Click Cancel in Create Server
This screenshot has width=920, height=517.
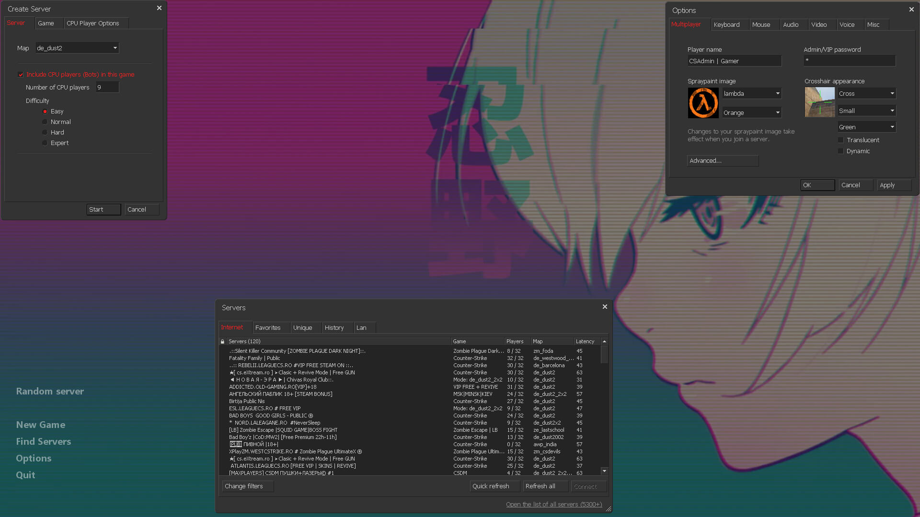(x=142, y=210)
